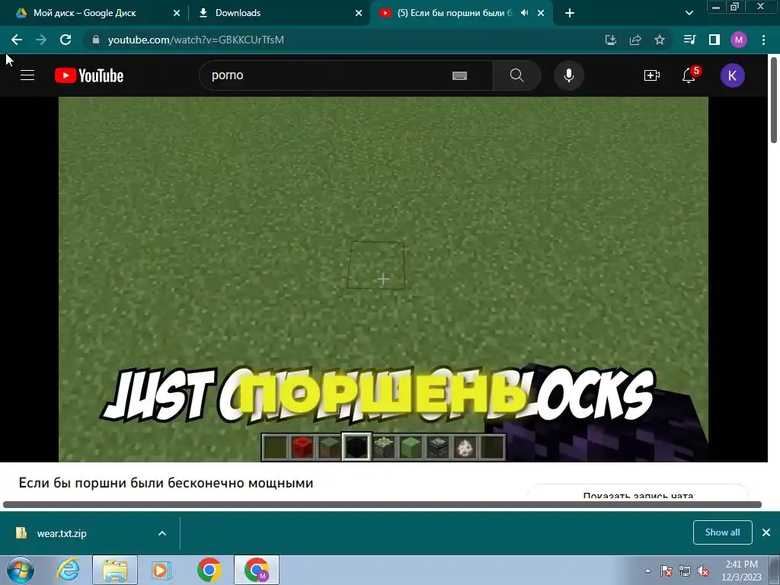
Task: Click Show all downloads
Action: pyautogui.click(x=722, y=532)
